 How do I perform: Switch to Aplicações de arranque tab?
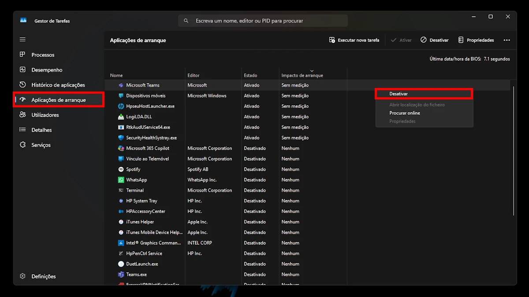coord(58,100)
